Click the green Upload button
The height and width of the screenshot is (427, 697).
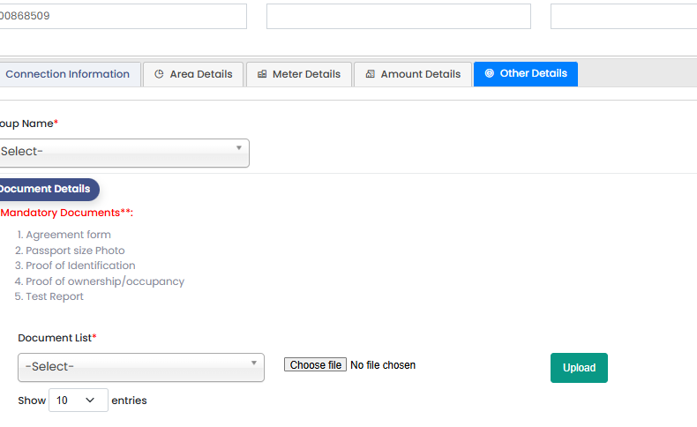[579, 368]
